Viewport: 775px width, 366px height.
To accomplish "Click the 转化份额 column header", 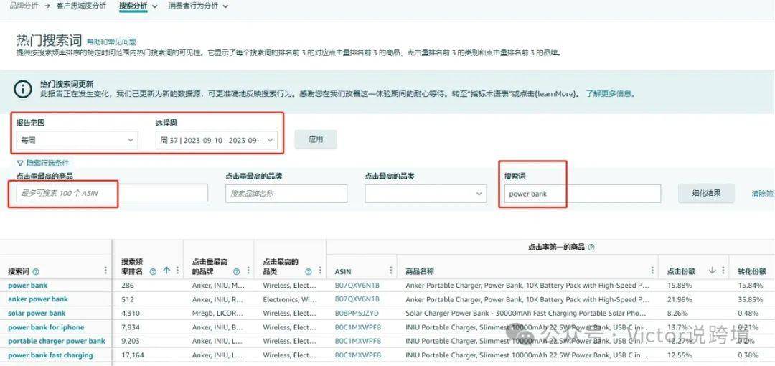I will click(752, 271).
